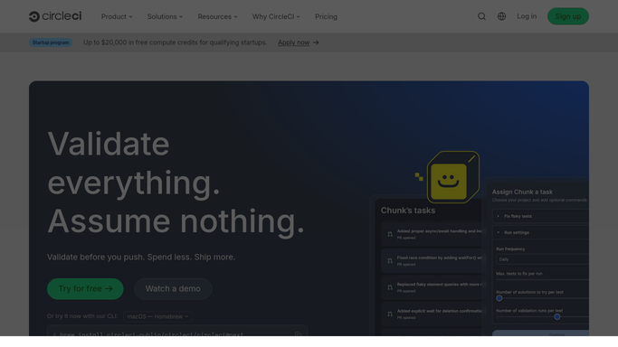Expand the Fix flaky tests row
The width and height of the screenshot is (618, 347).
click(540, 216)
